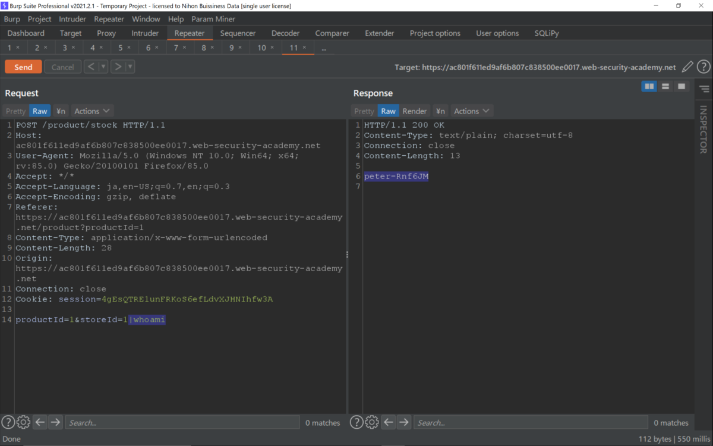Open response search settings gear
713x446 pixels.
(x=372, y=422)
